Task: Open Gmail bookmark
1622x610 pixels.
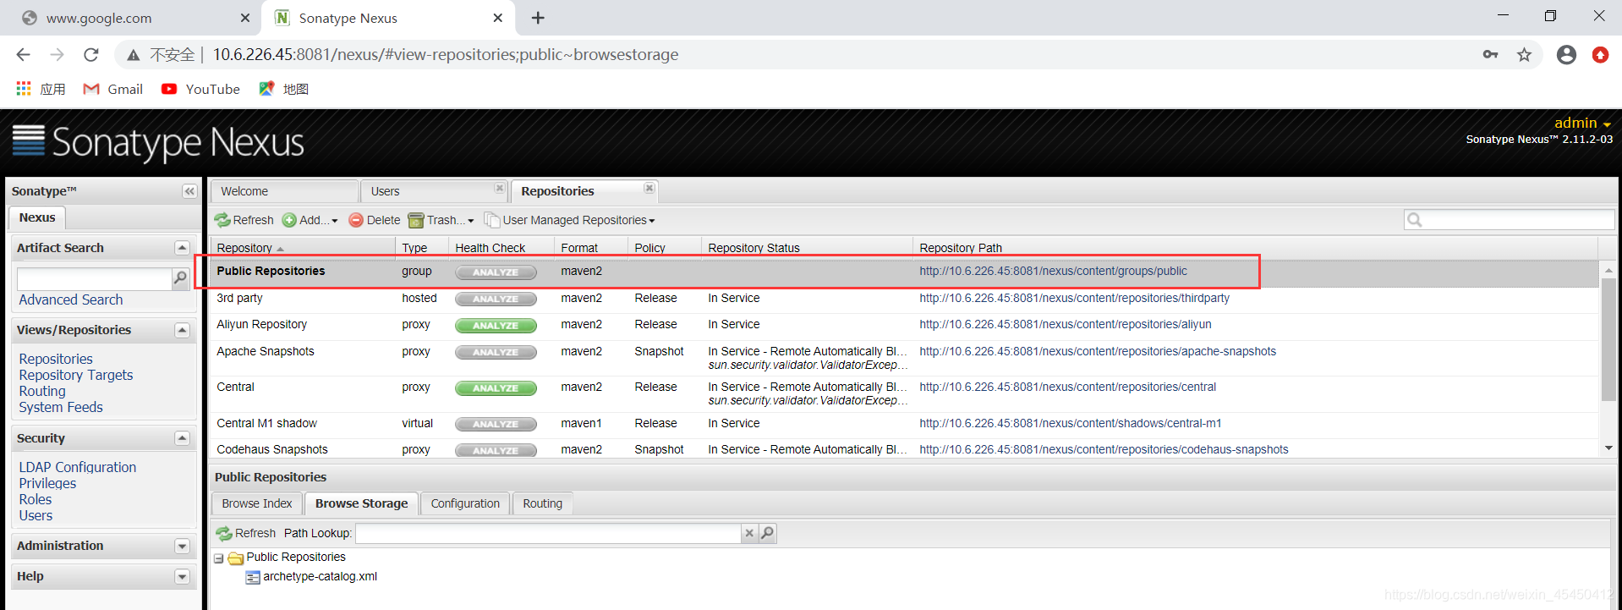Action: pyautogui.click(x=112, y=89)
